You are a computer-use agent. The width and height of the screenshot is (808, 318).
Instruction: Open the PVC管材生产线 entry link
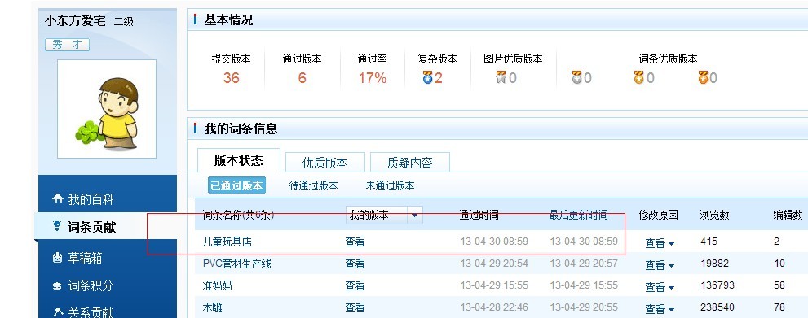click(236, 264)
